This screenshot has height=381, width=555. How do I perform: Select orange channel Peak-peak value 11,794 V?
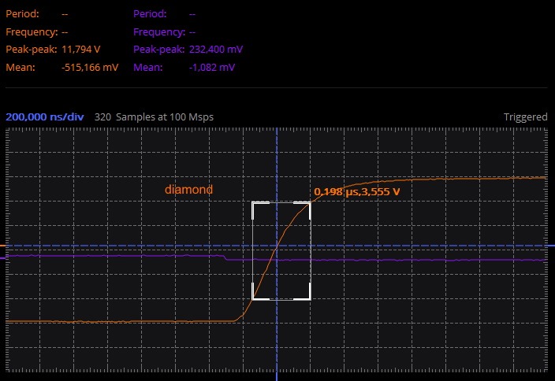(x=81, y=50)
